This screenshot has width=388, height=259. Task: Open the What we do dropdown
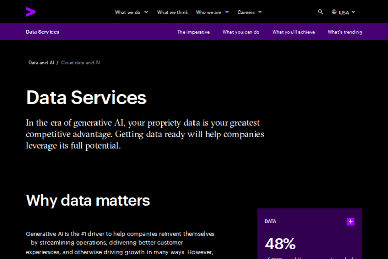[131, 12]
